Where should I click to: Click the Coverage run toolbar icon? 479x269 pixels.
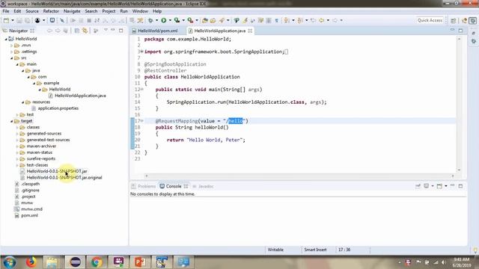pos(177,20)
